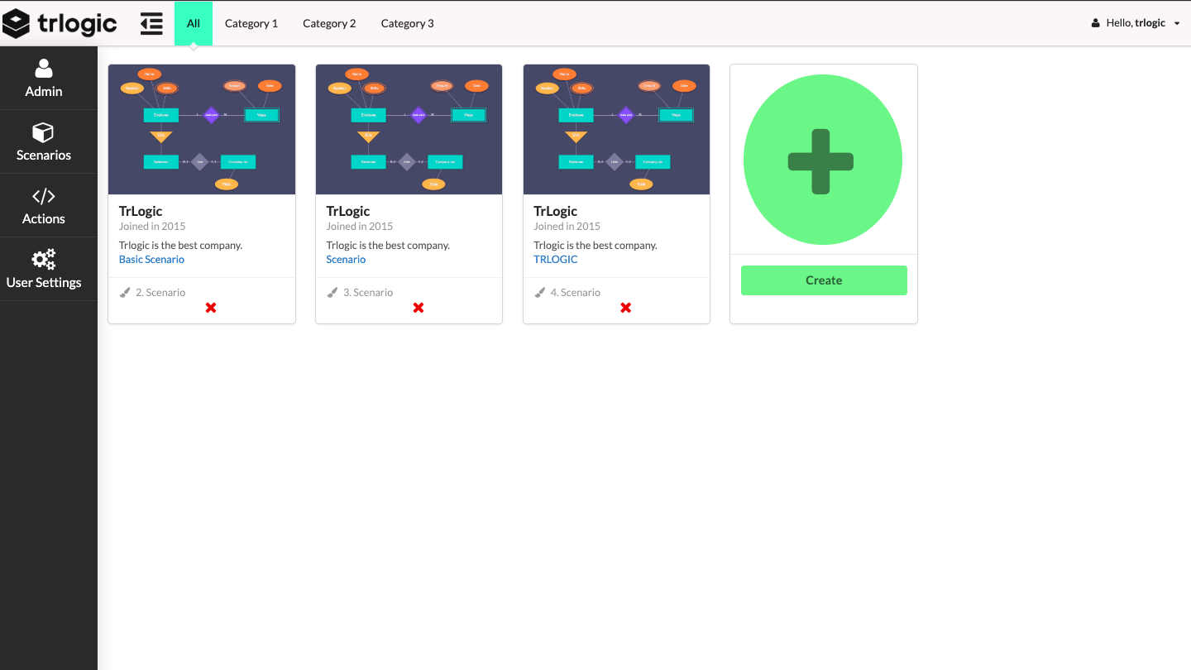Go to User Settings in the sidebar

pyautogui.click(x=44, y=270)
